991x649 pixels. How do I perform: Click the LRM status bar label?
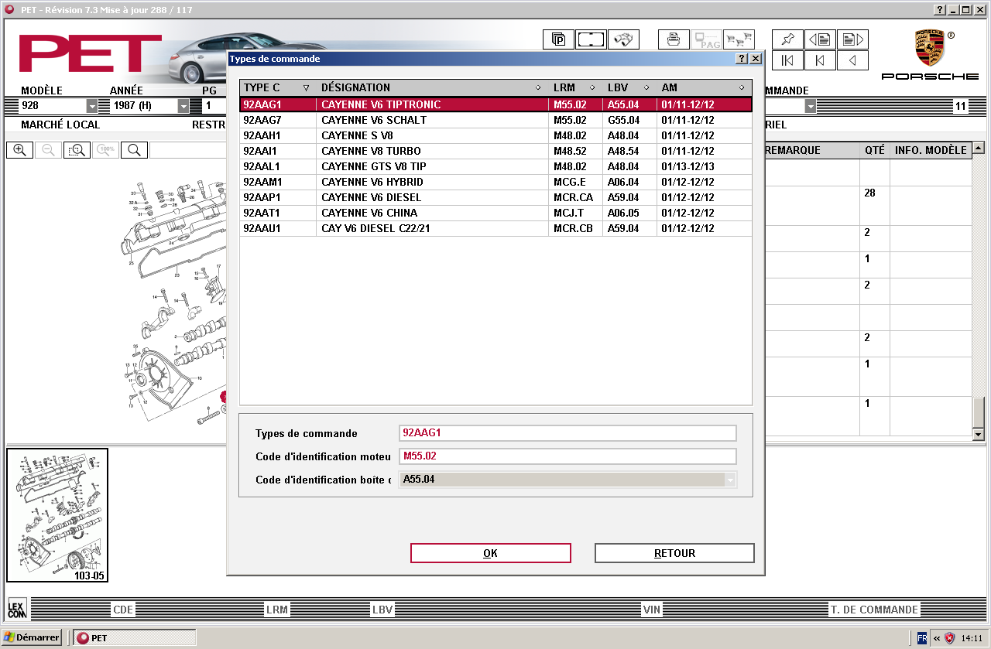tap(277, 610)
